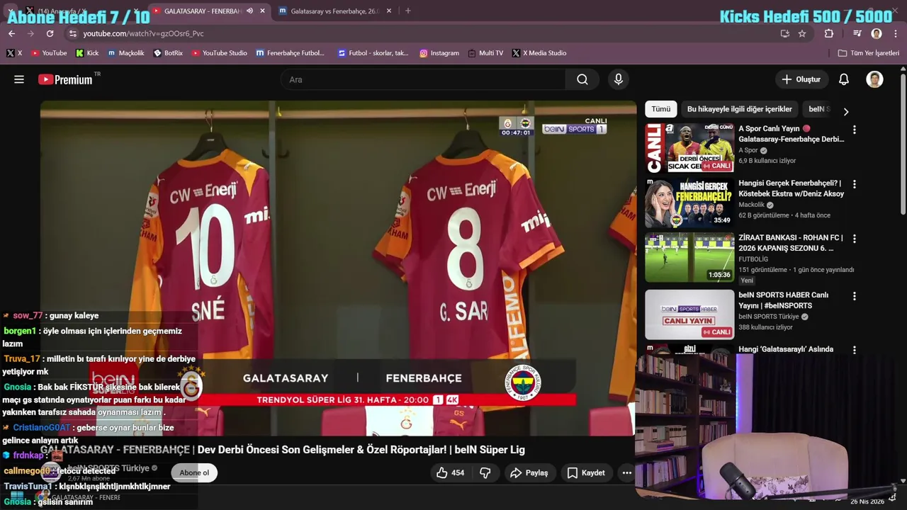
Task: Click the install/cast icon in the address bar
Action: point(784,33)
